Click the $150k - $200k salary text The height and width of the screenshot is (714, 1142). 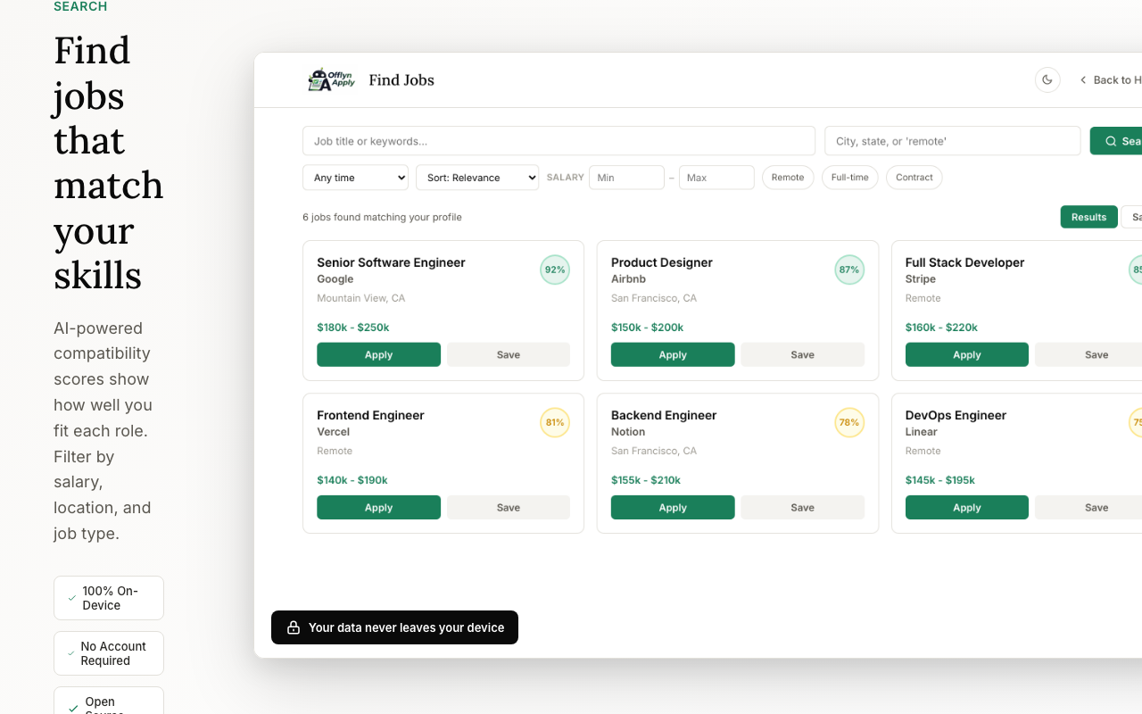(648, 328)
